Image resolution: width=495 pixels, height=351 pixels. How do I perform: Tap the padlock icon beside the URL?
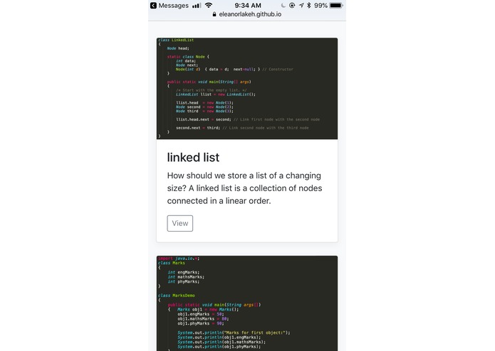click(x=214, y=14)
